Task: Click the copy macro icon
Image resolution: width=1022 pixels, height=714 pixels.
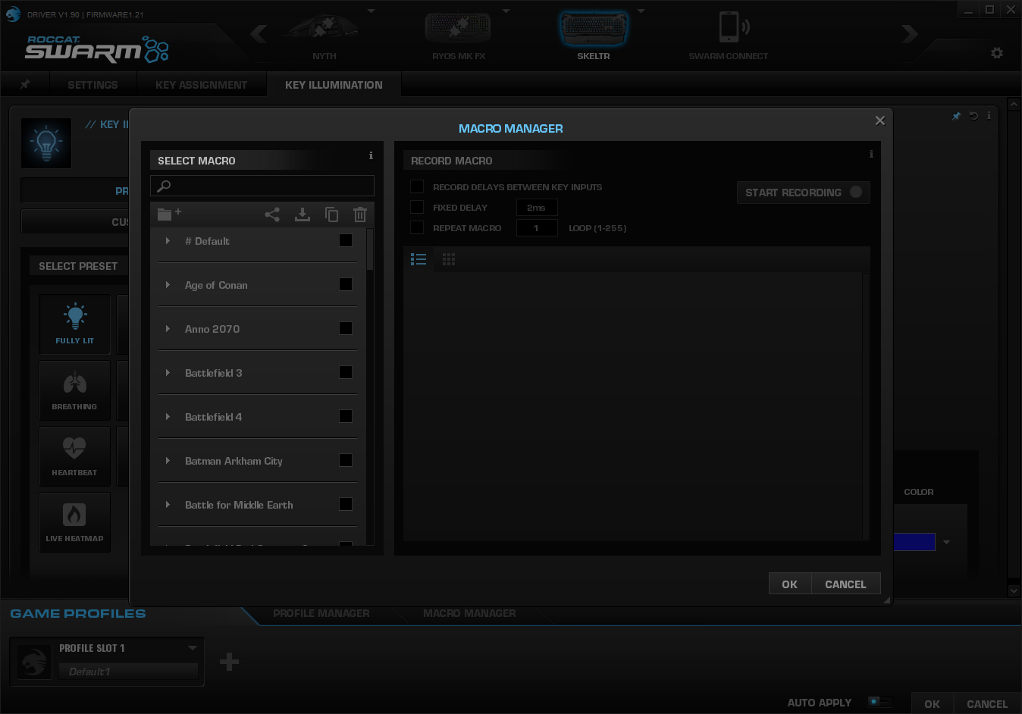Action: tap(332, 215)
